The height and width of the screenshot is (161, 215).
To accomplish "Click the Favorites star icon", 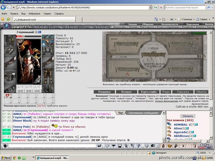I will point(3,19).
